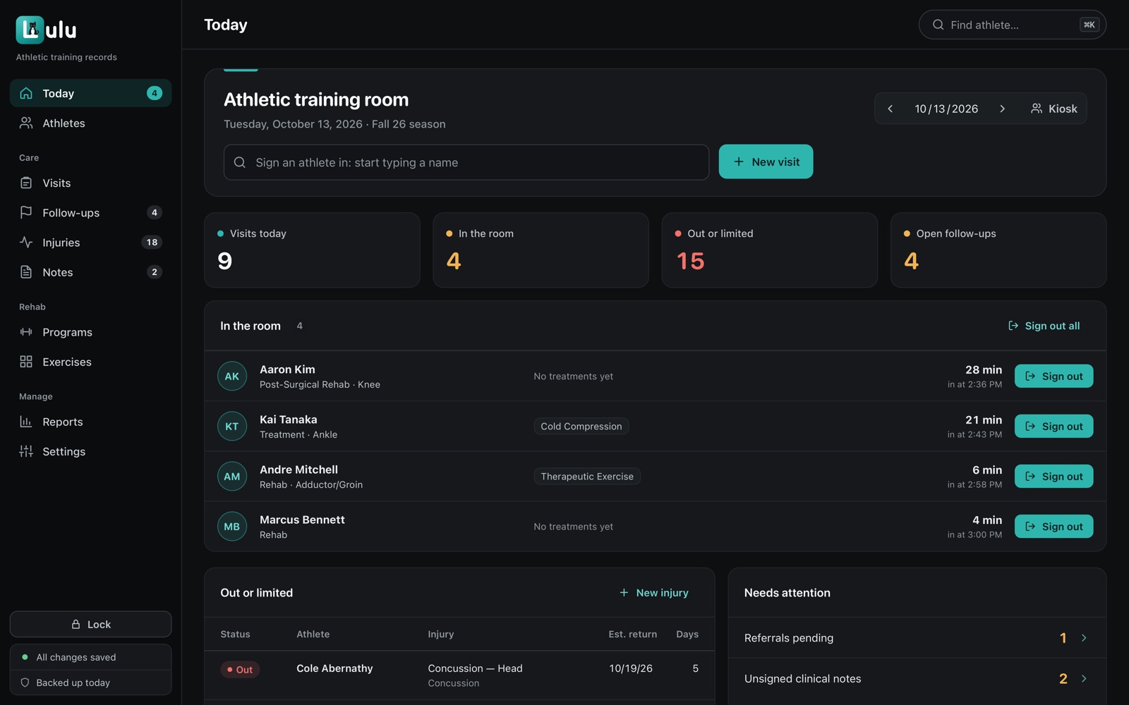Screen dimensions: 1129x705
Task: Click the Notes document icon
Action: pos(26,272)
